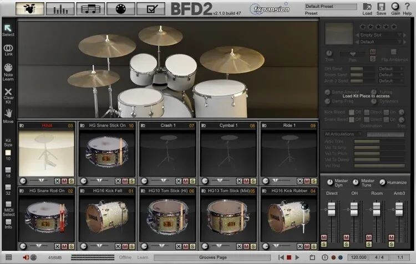Click the Direct channel fader
Screen dimensions: 416x264
(x=332, y=209)
